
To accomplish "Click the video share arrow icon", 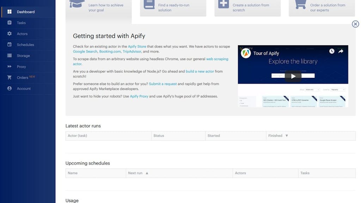I will point(341,51).
